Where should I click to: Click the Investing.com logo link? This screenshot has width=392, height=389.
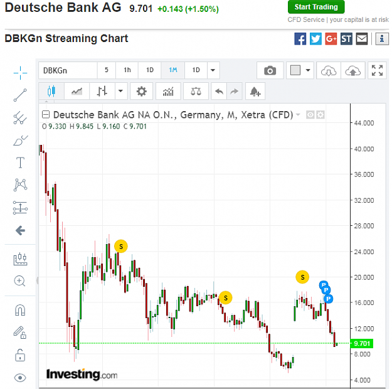click(82, 375)
